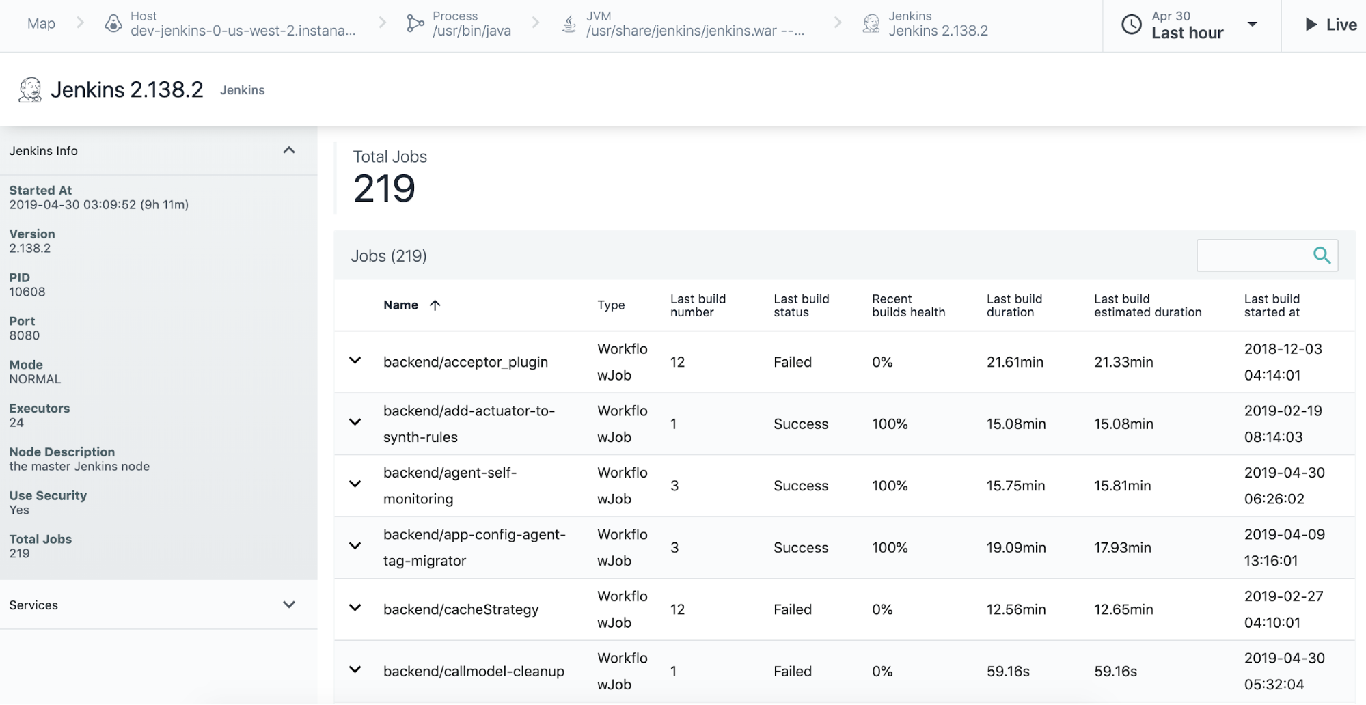Click the Total Jobs value in Jenkins Info

coord(19,554)
